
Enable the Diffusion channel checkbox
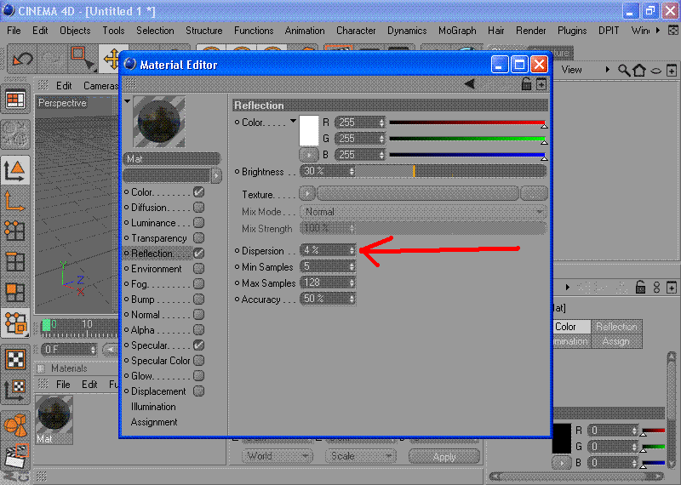198,207
